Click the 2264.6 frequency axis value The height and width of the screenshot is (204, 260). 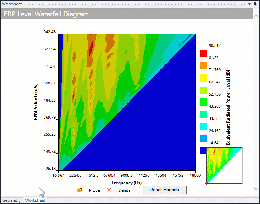click(x=76, y=175)
